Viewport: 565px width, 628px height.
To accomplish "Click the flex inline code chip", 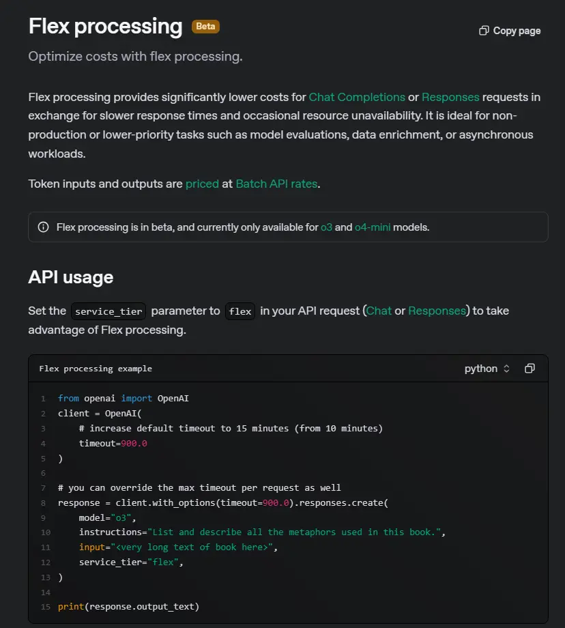I will tap(240, 311).
